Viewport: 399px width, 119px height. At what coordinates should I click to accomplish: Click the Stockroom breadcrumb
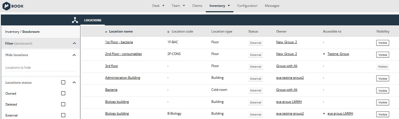point(31,32)
